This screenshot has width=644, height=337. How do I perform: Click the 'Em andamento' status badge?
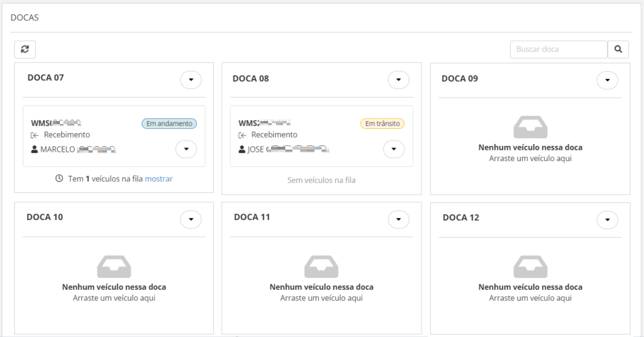point(169,123)
